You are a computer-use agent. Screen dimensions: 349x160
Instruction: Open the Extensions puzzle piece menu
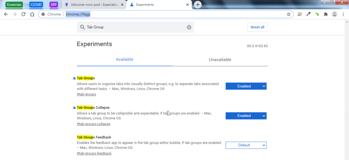pos(325,14)
